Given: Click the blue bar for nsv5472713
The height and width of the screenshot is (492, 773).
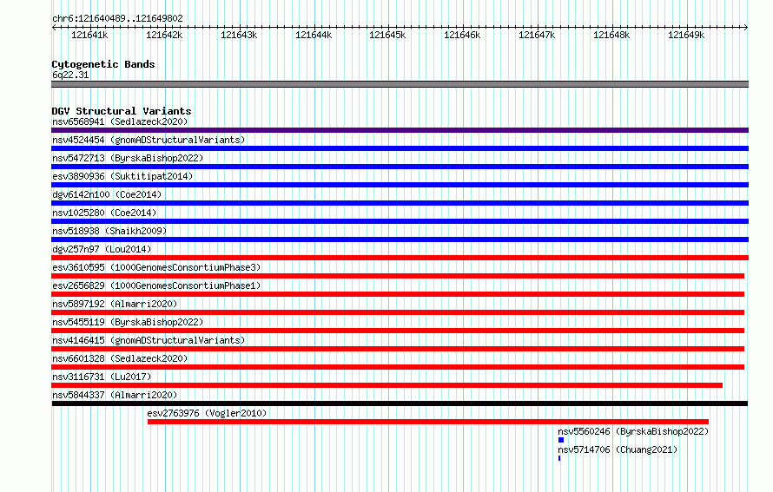Looking at the screenshot, I should coord(400,167).
